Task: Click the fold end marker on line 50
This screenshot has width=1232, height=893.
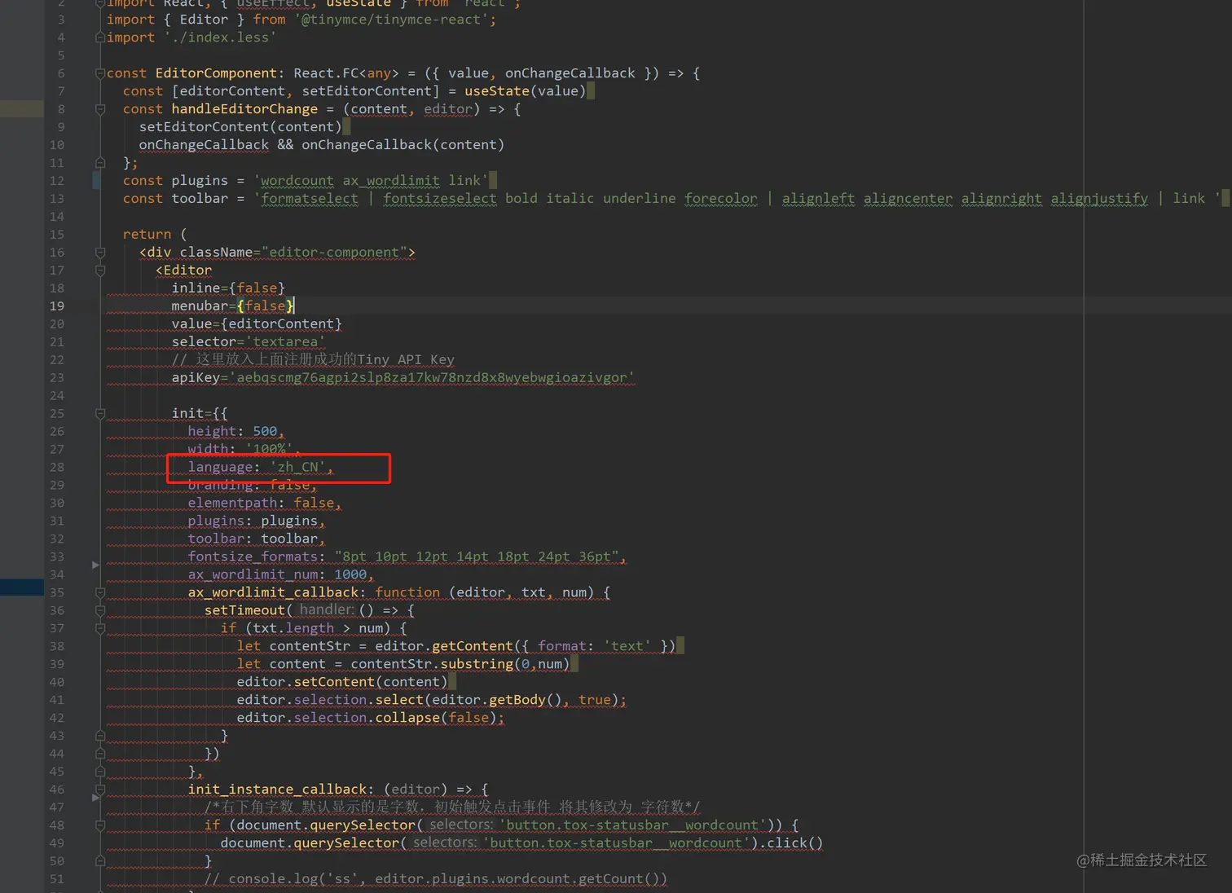Action: point(100,861)
